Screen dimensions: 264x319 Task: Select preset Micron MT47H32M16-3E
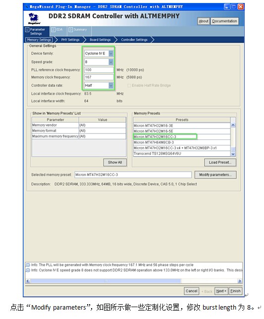coord(182,126)
